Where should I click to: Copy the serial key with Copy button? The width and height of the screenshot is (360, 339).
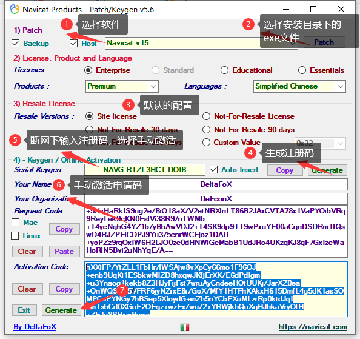(285, 170)
